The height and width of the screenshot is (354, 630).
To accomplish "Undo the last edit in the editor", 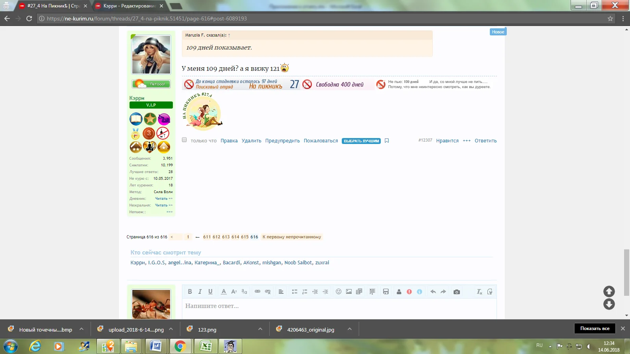I will tap(433, 291).
